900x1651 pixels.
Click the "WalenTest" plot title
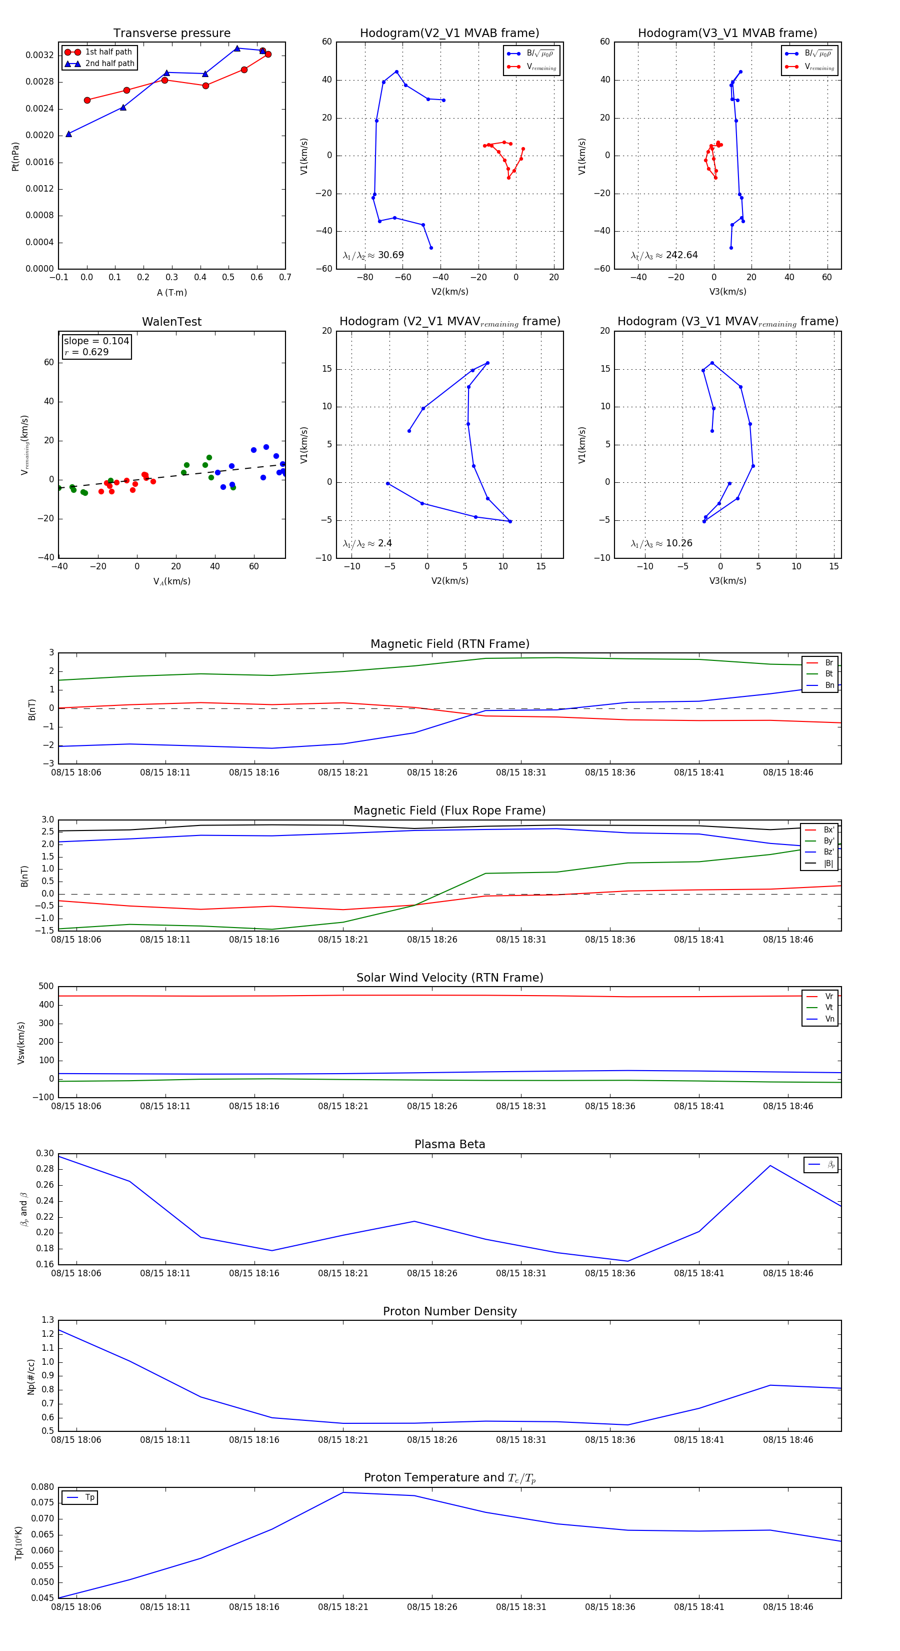tap(171, 322)
